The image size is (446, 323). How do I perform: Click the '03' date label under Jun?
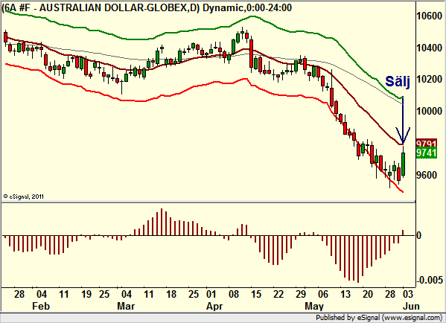click(x=407, y=294)
